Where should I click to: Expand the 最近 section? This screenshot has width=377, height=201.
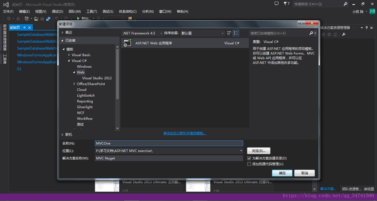click(x=63, y=32)
